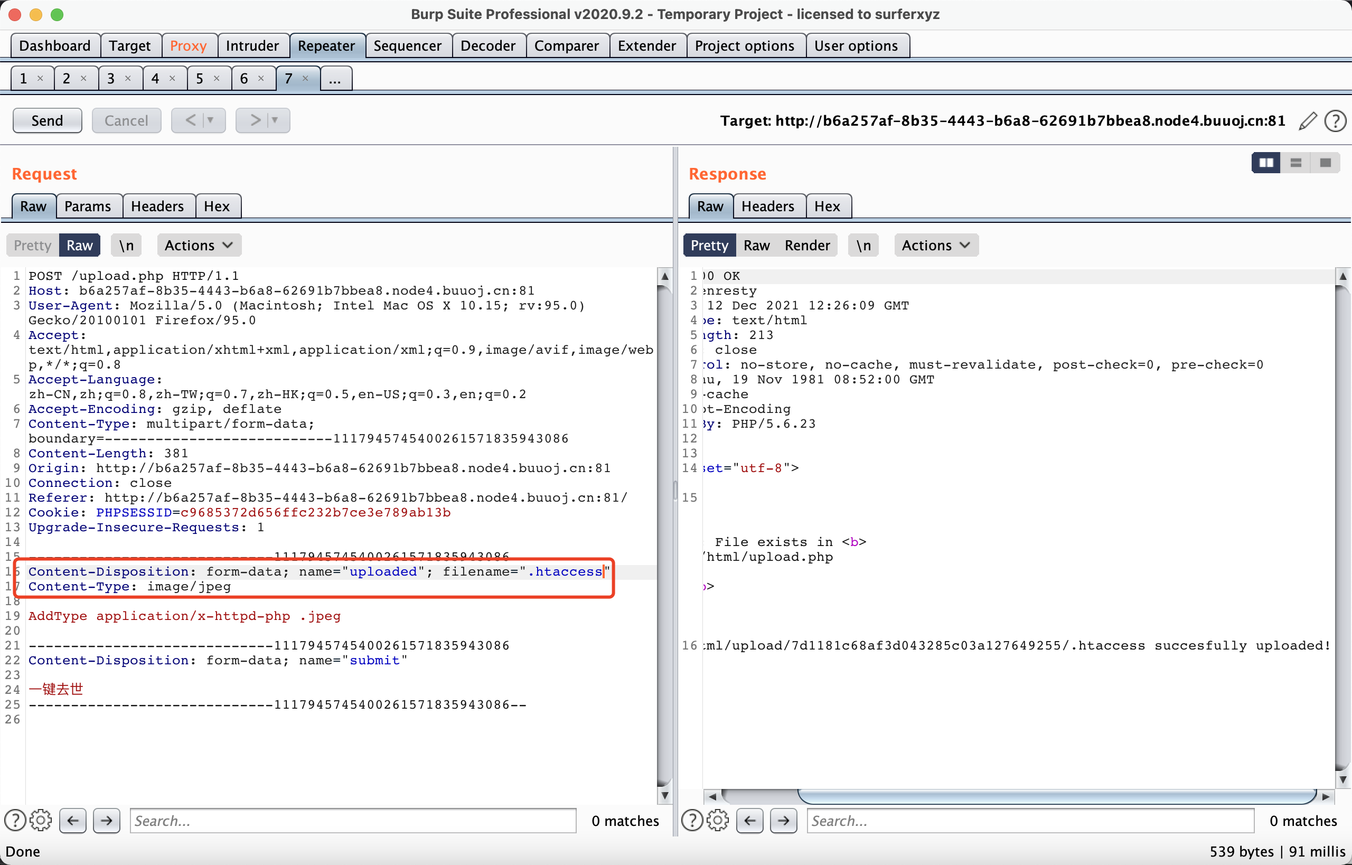The height and width of the screenshot is (865, 1352).
Task: Toggle request \n non-printable characters button
Action: [x=126, y=246]
